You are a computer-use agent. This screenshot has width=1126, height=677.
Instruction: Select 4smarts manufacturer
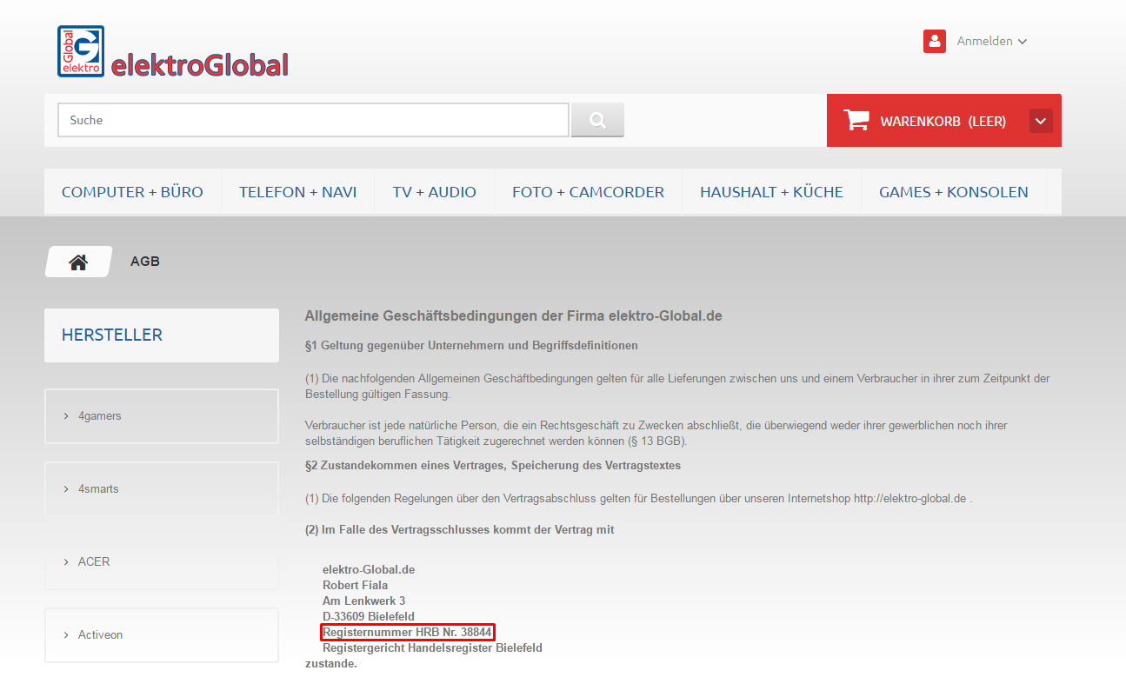tap(162, 489)
